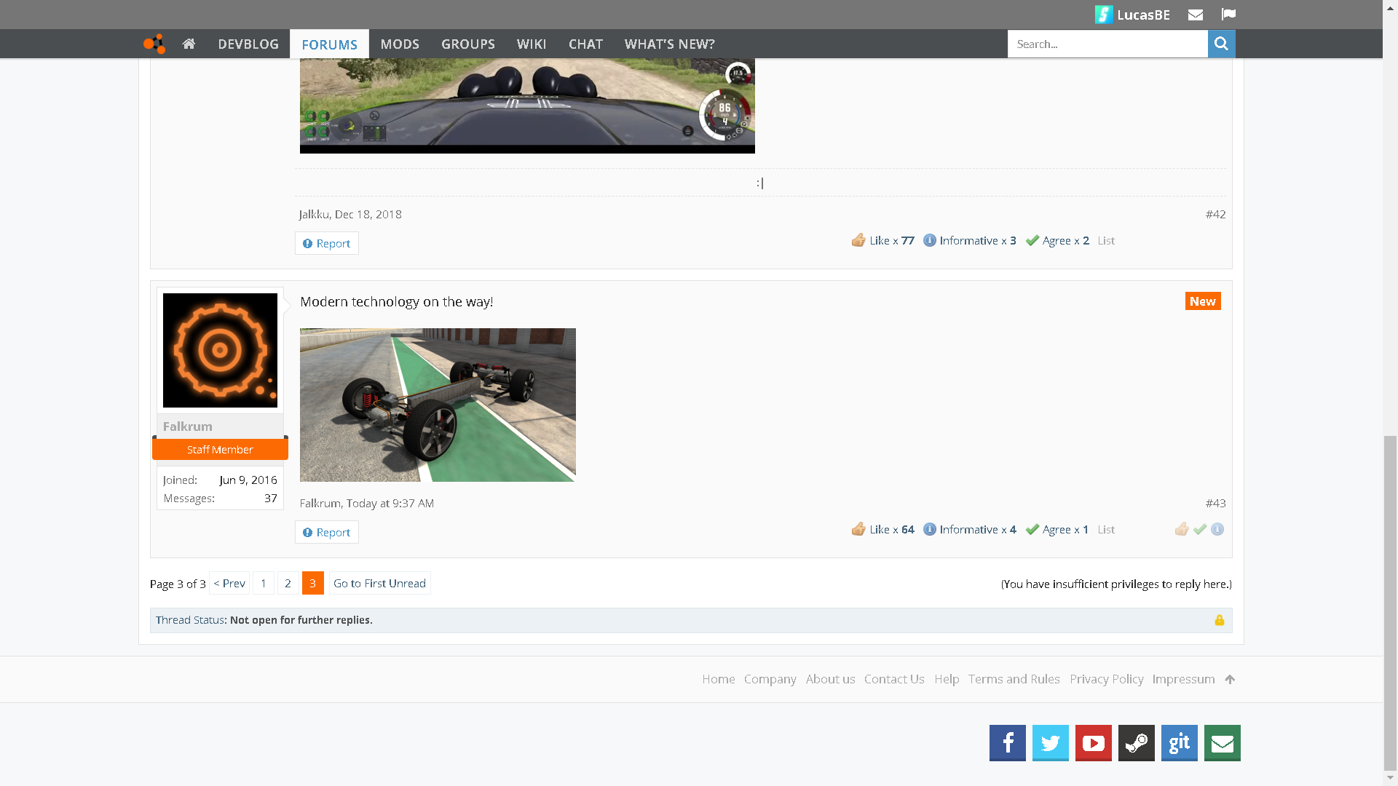Open green email contact icon

pyautogui.click(x=1222, y=743)
